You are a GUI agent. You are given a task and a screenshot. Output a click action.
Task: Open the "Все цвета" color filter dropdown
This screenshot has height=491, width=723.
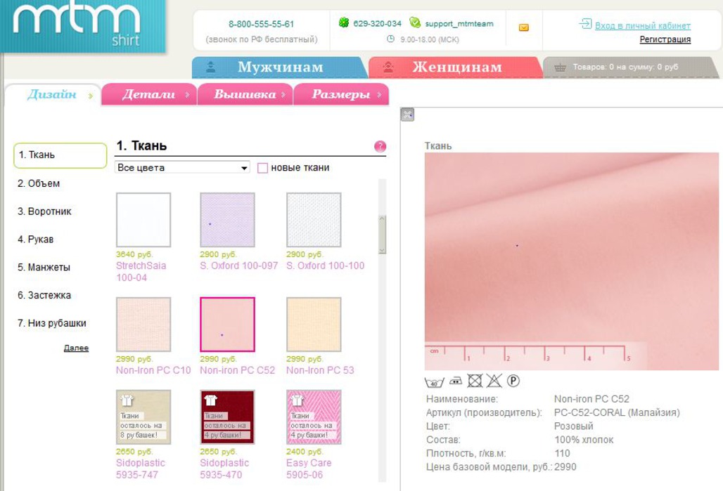click(182, 168)
